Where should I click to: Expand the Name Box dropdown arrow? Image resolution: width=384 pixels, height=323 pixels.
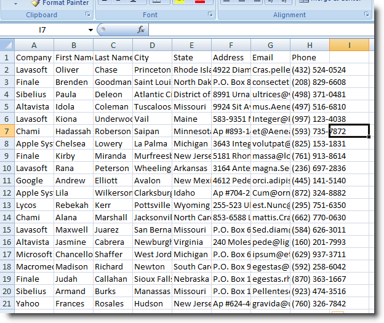[x=90, y=30]
